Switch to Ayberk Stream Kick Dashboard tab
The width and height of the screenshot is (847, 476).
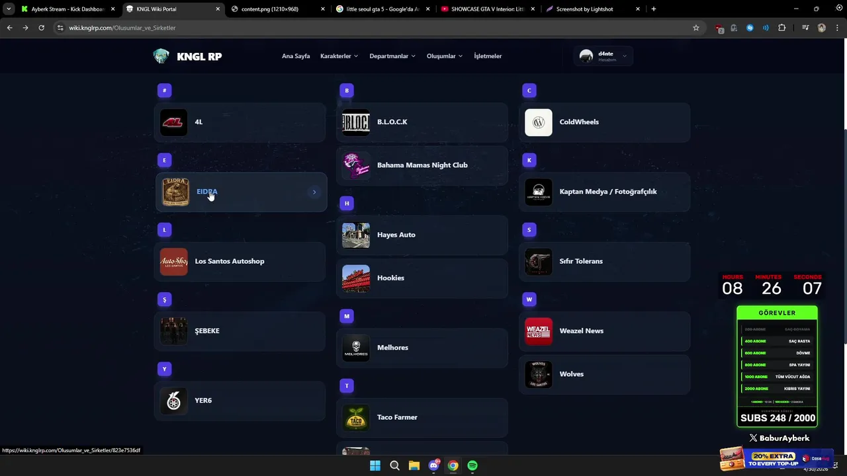coord(68,9)
